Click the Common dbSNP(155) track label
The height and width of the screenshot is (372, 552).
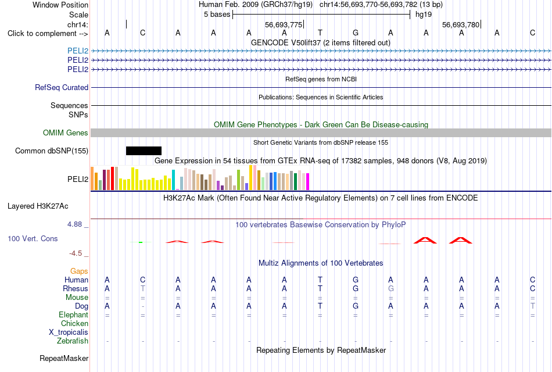pyautogui.click(x=52, y=151)
